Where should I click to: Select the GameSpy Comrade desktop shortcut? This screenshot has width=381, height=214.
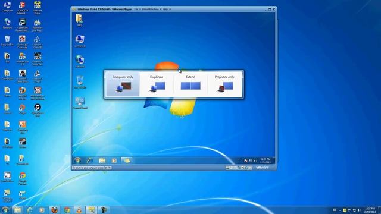pos(23,42)
